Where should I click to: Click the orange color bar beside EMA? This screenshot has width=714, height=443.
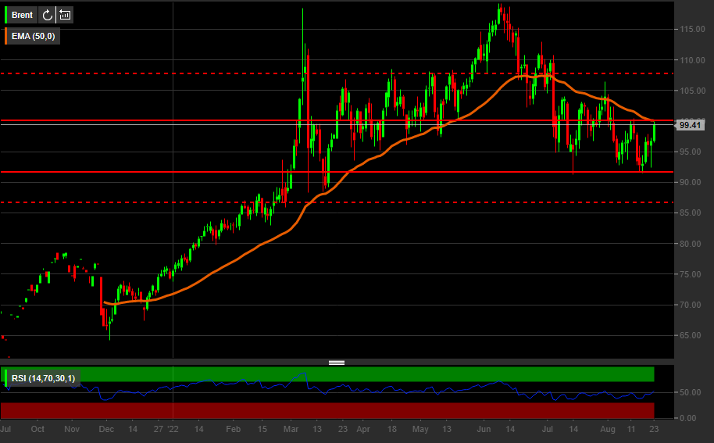coord(6,37)
